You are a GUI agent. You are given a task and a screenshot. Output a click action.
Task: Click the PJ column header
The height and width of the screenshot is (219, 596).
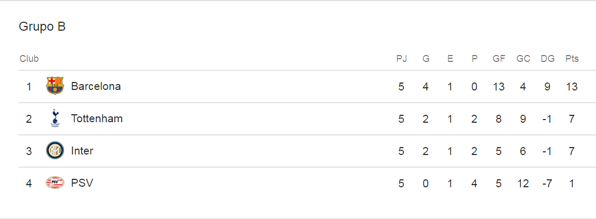(x=402, y=59)
